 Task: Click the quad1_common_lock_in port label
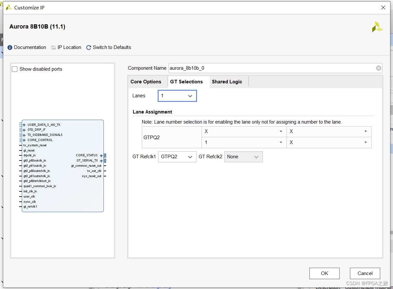pyautogui.click(x=40, y=186)
